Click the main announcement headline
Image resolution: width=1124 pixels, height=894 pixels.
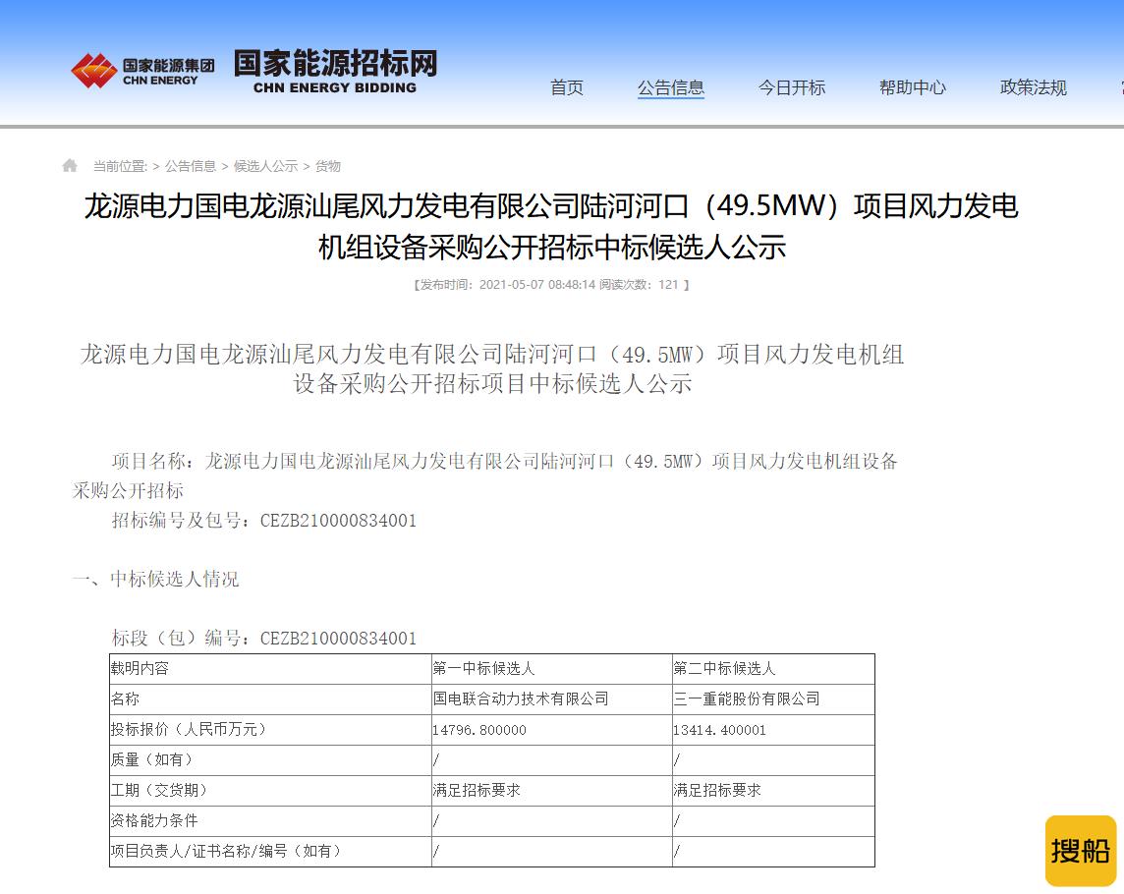pyautogui.click(x=551, y=226)
